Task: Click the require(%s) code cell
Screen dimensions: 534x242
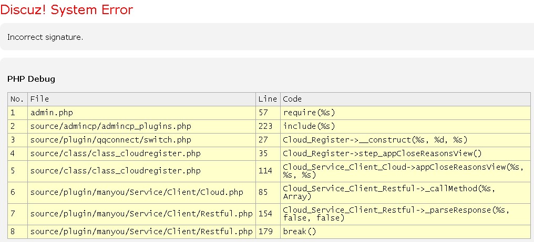Action: [x=309, y=113]
